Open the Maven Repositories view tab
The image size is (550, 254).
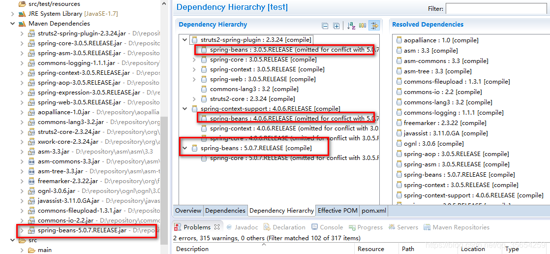pos(457,227)
